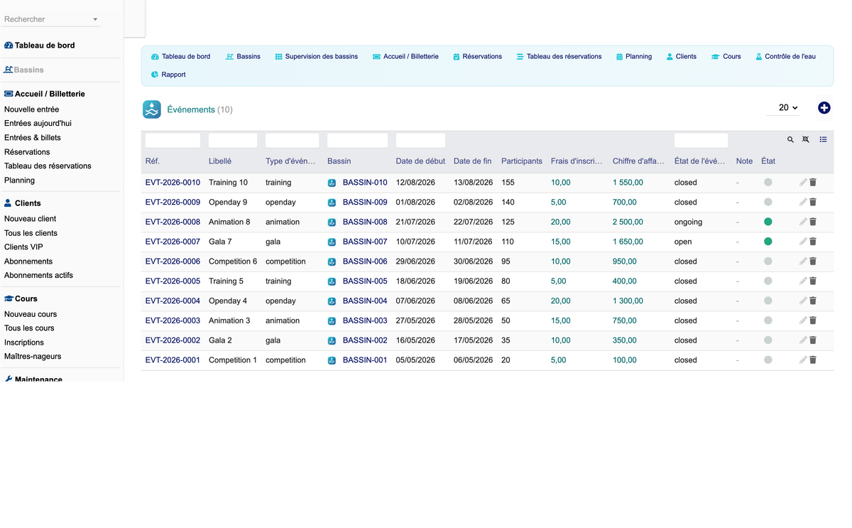This screenshot has width=852, height=528.
Task: Open event link EVT-2026-0010
Action: coord(173,183)
